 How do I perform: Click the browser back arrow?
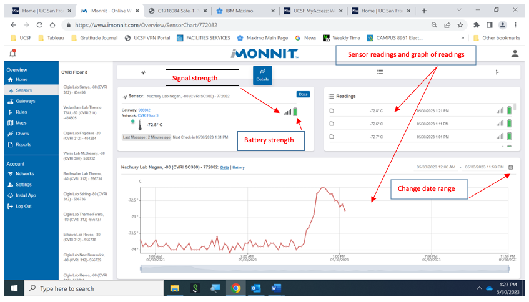[x=13, y=25]
